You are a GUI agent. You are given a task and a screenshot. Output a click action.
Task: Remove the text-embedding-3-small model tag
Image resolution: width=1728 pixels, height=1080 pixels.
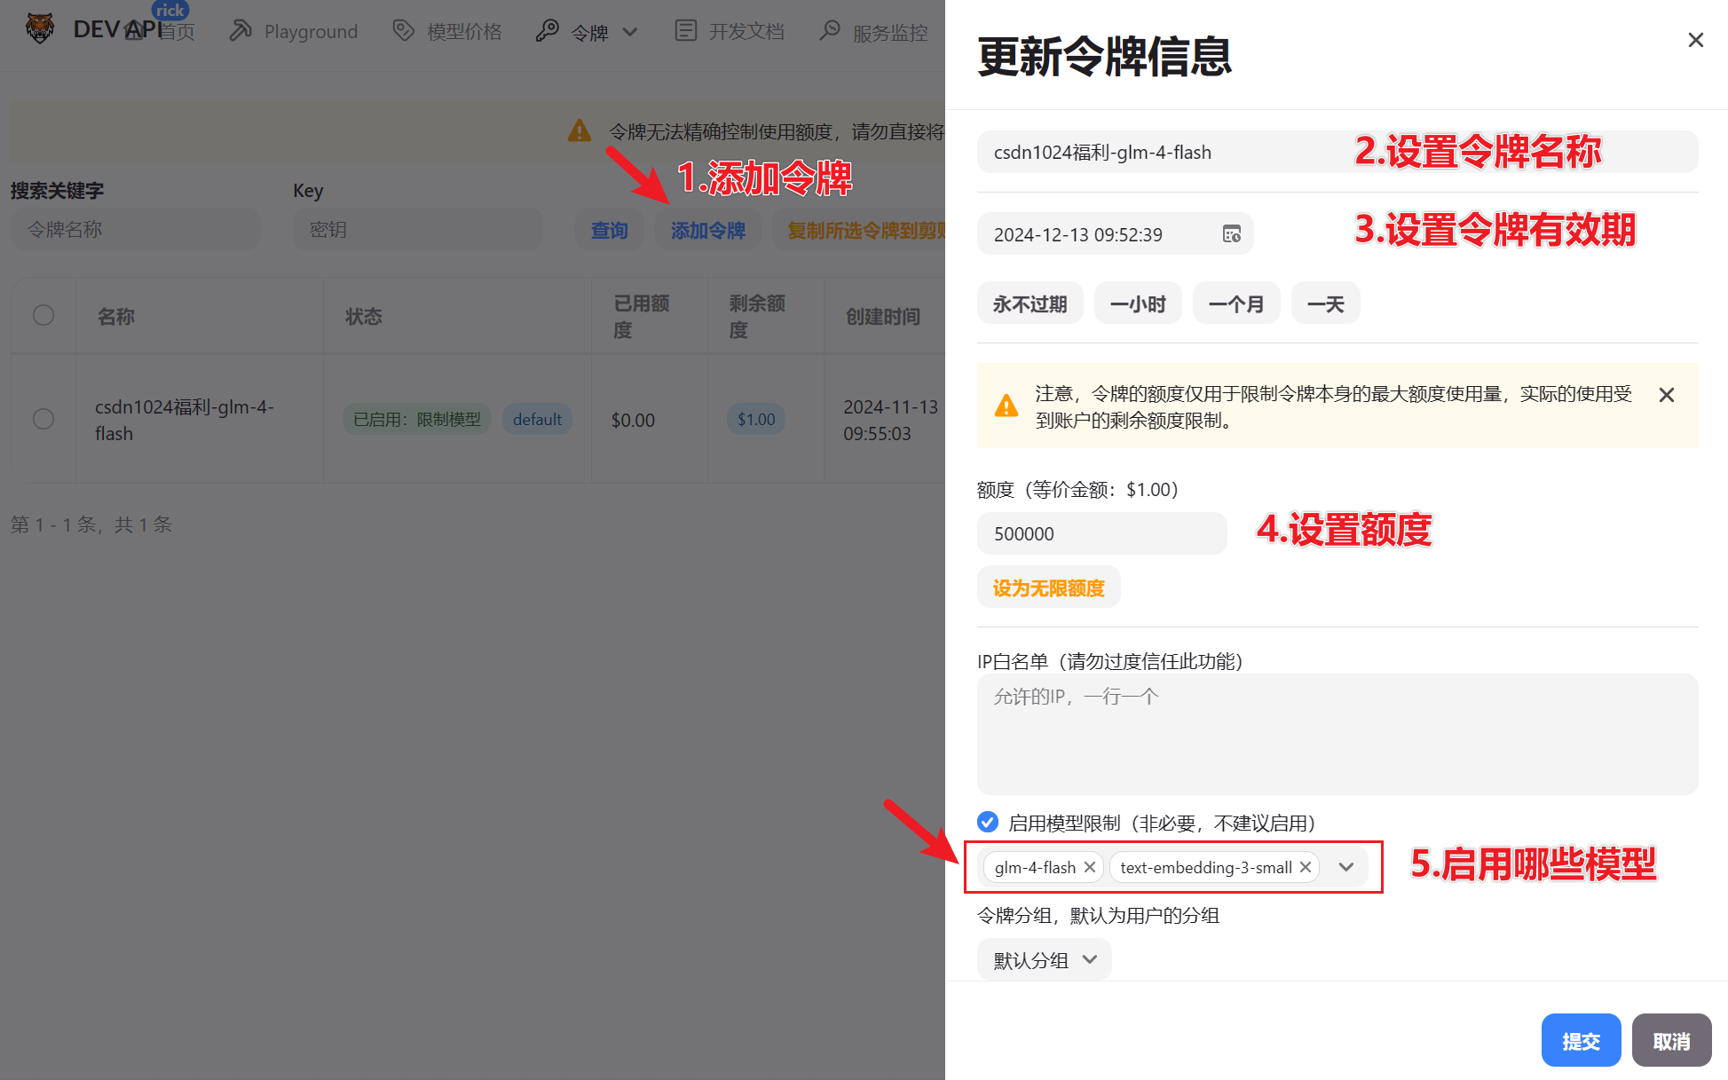(1306, 867)
